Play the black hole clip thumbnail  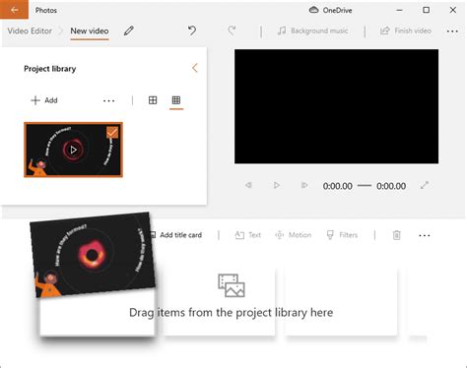[73, 150]
